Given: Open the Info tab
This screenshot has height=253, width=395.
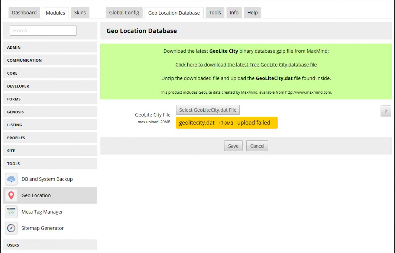Looking at the screenshot, I should (x=234, y=13).
